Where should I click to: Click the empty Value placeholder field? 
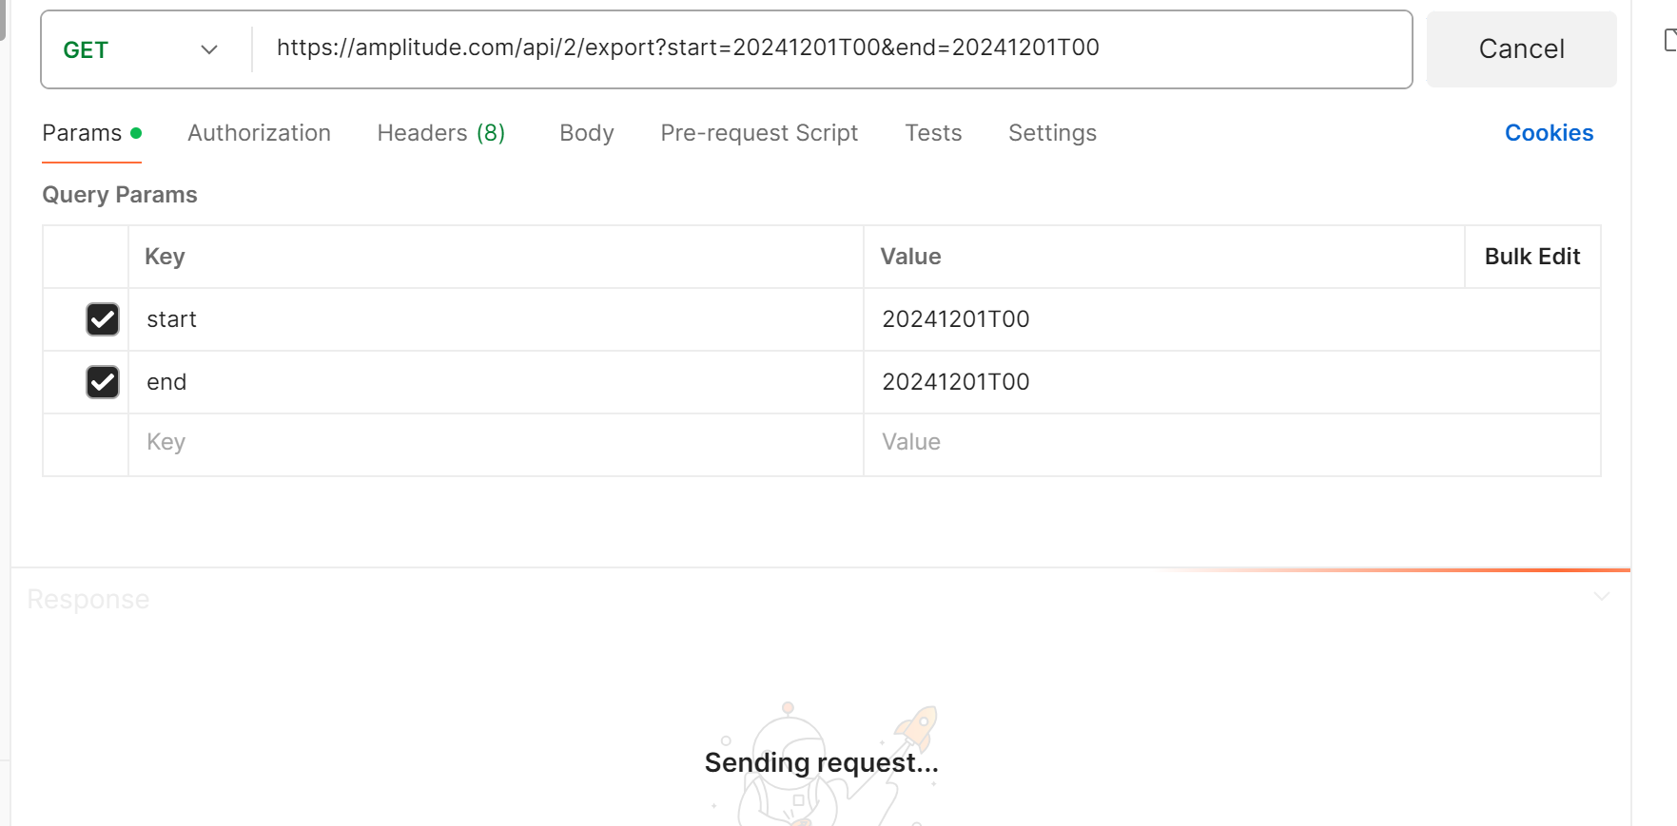(x=1232, y=443)
